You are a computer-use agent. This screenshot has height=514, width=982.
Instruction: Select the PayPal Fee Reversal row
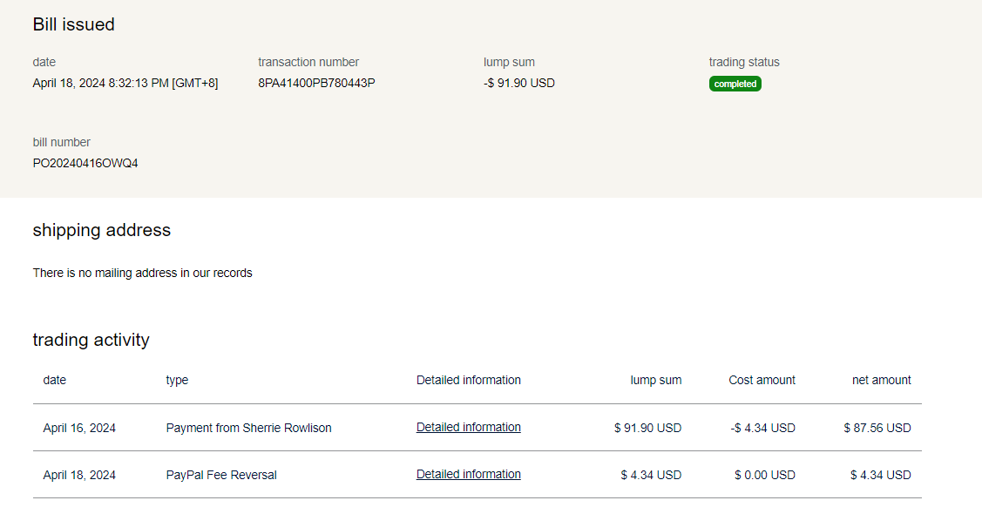(221, 475)
